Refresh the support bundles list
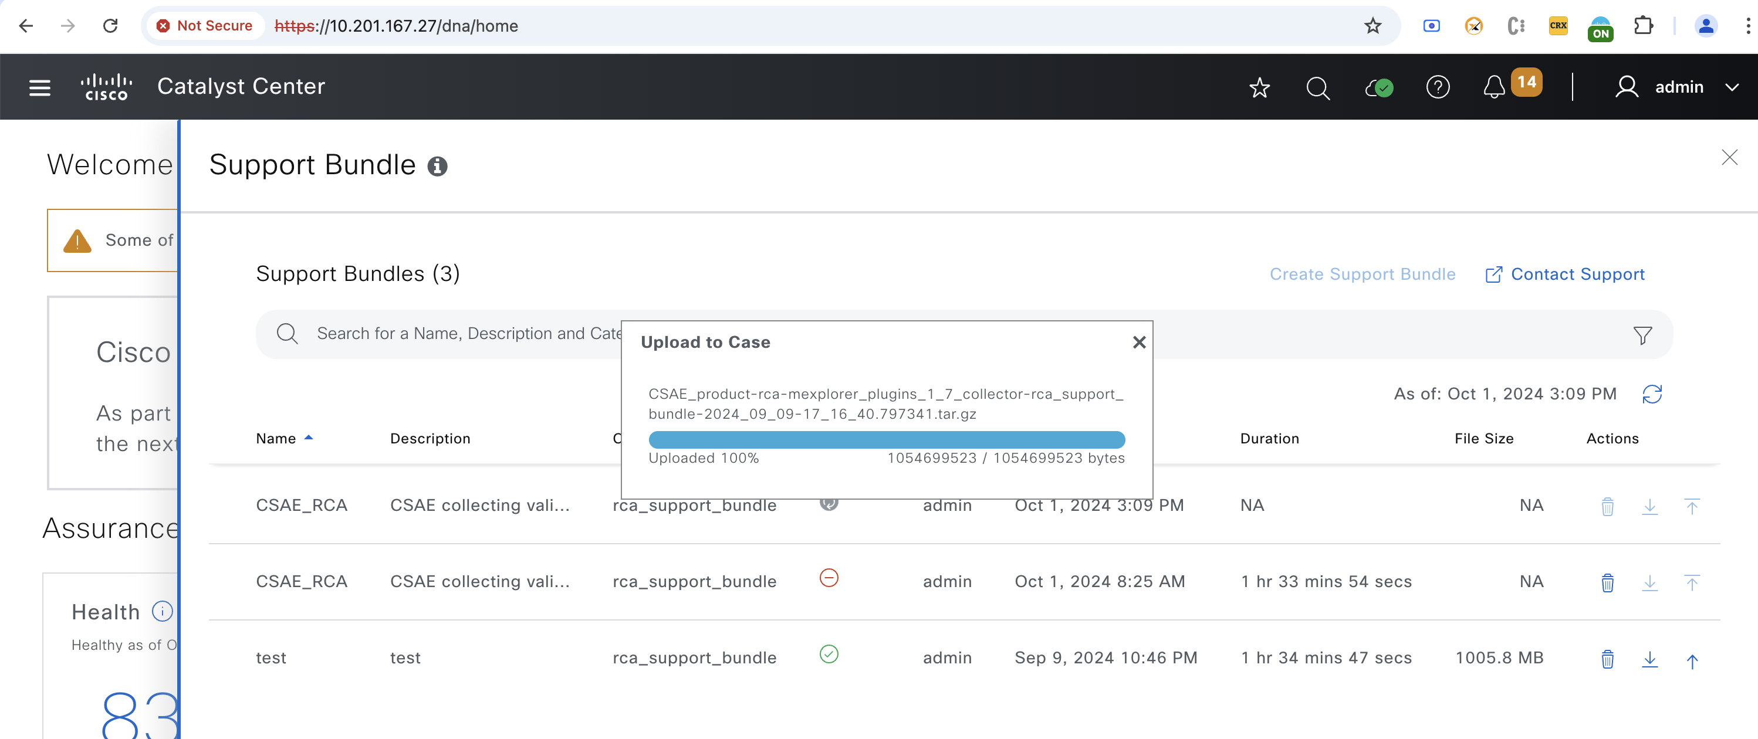This screenshot has width=1758, height=739. click(x=1652, y=394)
